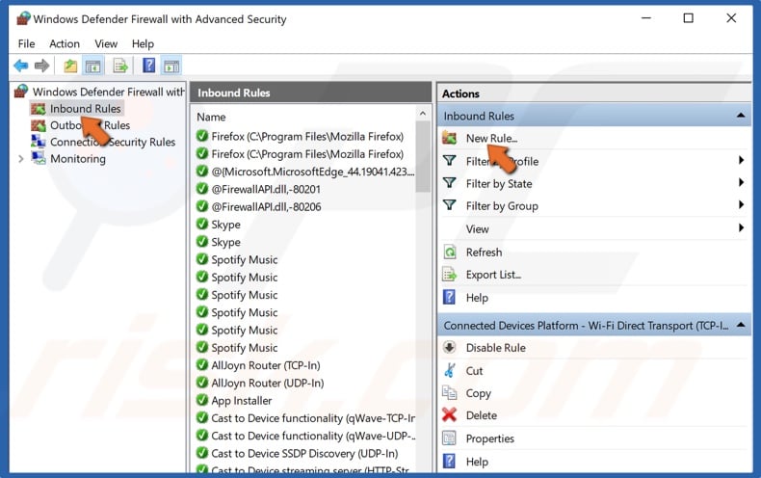Viewport: 761px width, 478px height.
Task: Open the Filter by State submenu arrow
Action: (741, 182)
